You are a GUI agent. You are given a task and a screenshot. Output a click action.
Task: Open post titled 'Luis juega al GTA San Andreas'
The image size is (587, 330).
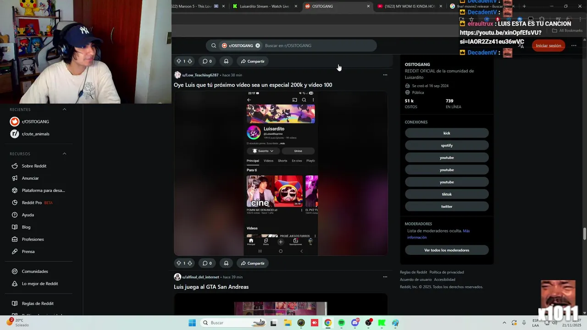click(211, 287)
